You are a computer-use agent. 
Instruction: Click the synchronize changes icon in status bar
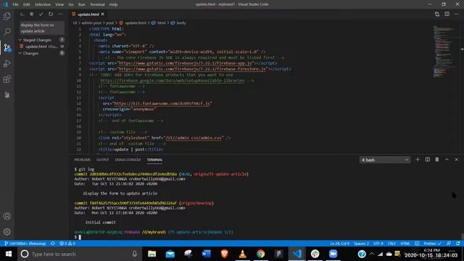(53, 244)
